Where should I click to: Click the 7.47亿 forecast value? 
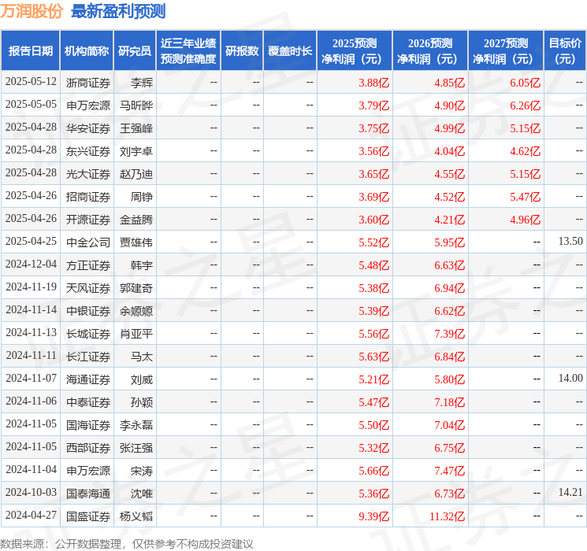449,470
